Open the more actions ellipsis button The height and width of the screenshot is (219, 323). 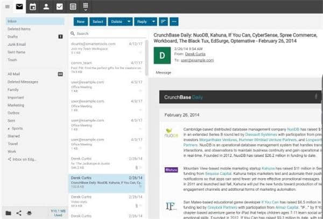pos(174,22)
